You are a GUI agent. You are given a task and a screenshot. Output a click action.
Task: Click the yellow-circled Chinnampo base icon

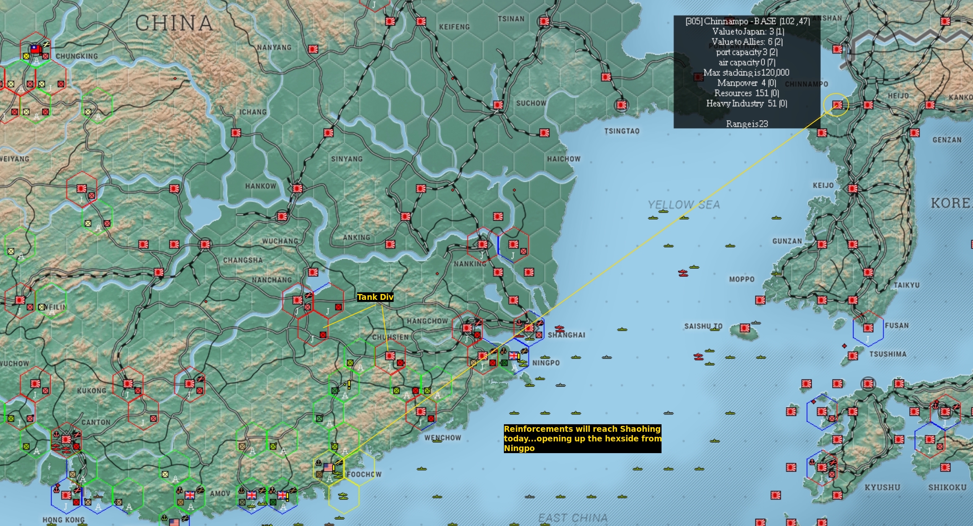click(x=837, y=105)
